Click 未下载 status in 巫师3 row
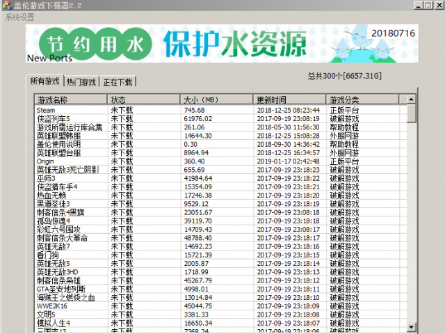The width and height of the screenshot is (445, 334). point(122,178)
